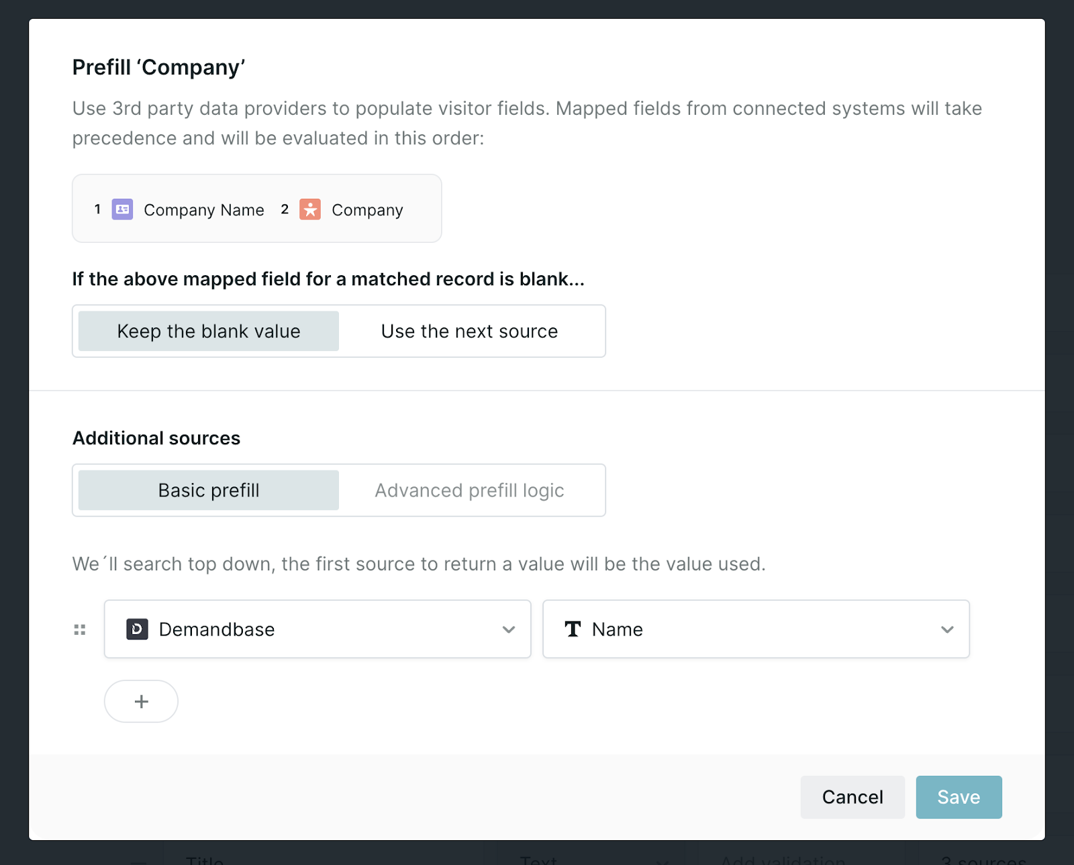Click the Prefill 'Company' heading

tap(159, 67)
